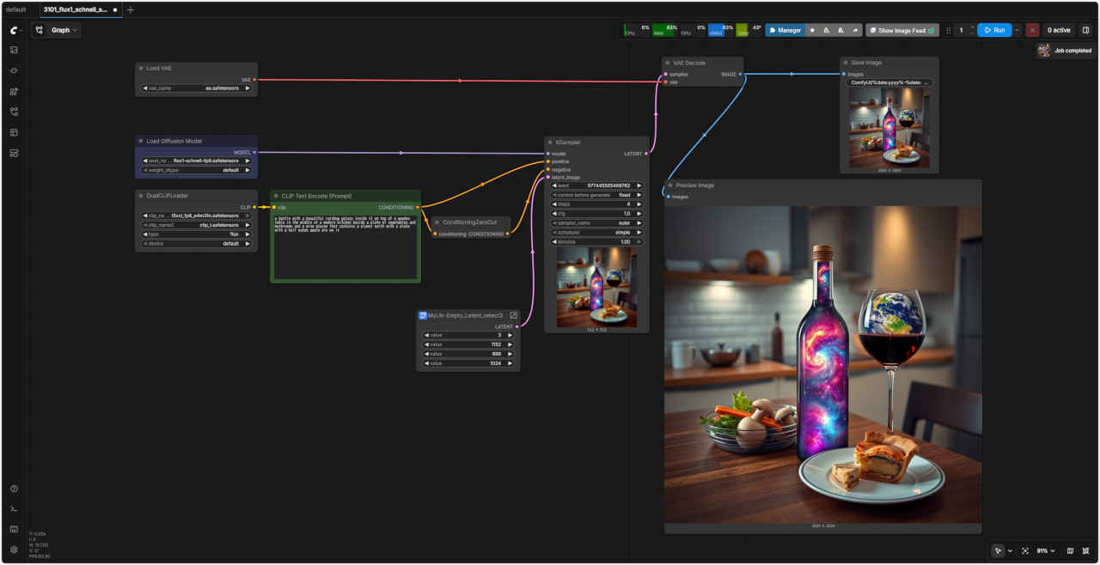The height and width of the screenshot is (565, 1100).
Task: Open the ComfyUI logo menu
Action: pos(14,30)
